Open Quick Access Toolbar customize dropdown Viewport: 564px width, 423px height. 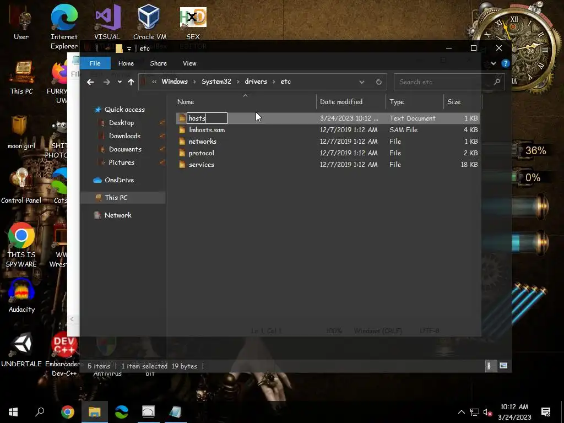click(129, 48)
